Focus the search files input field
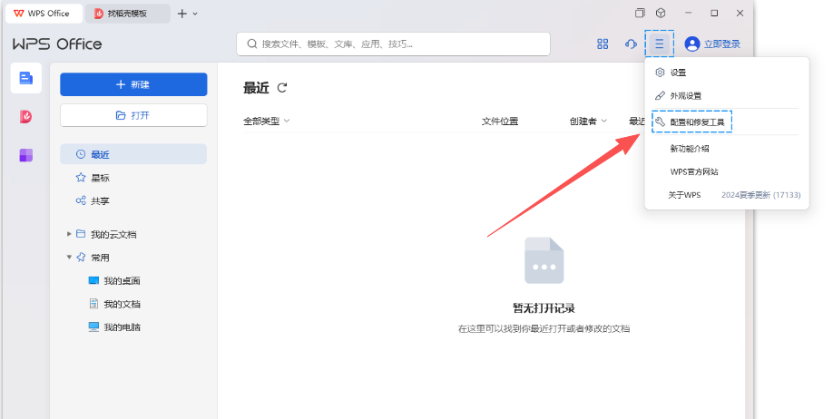Viewport: 833px width, 419px height. (393, 44)
